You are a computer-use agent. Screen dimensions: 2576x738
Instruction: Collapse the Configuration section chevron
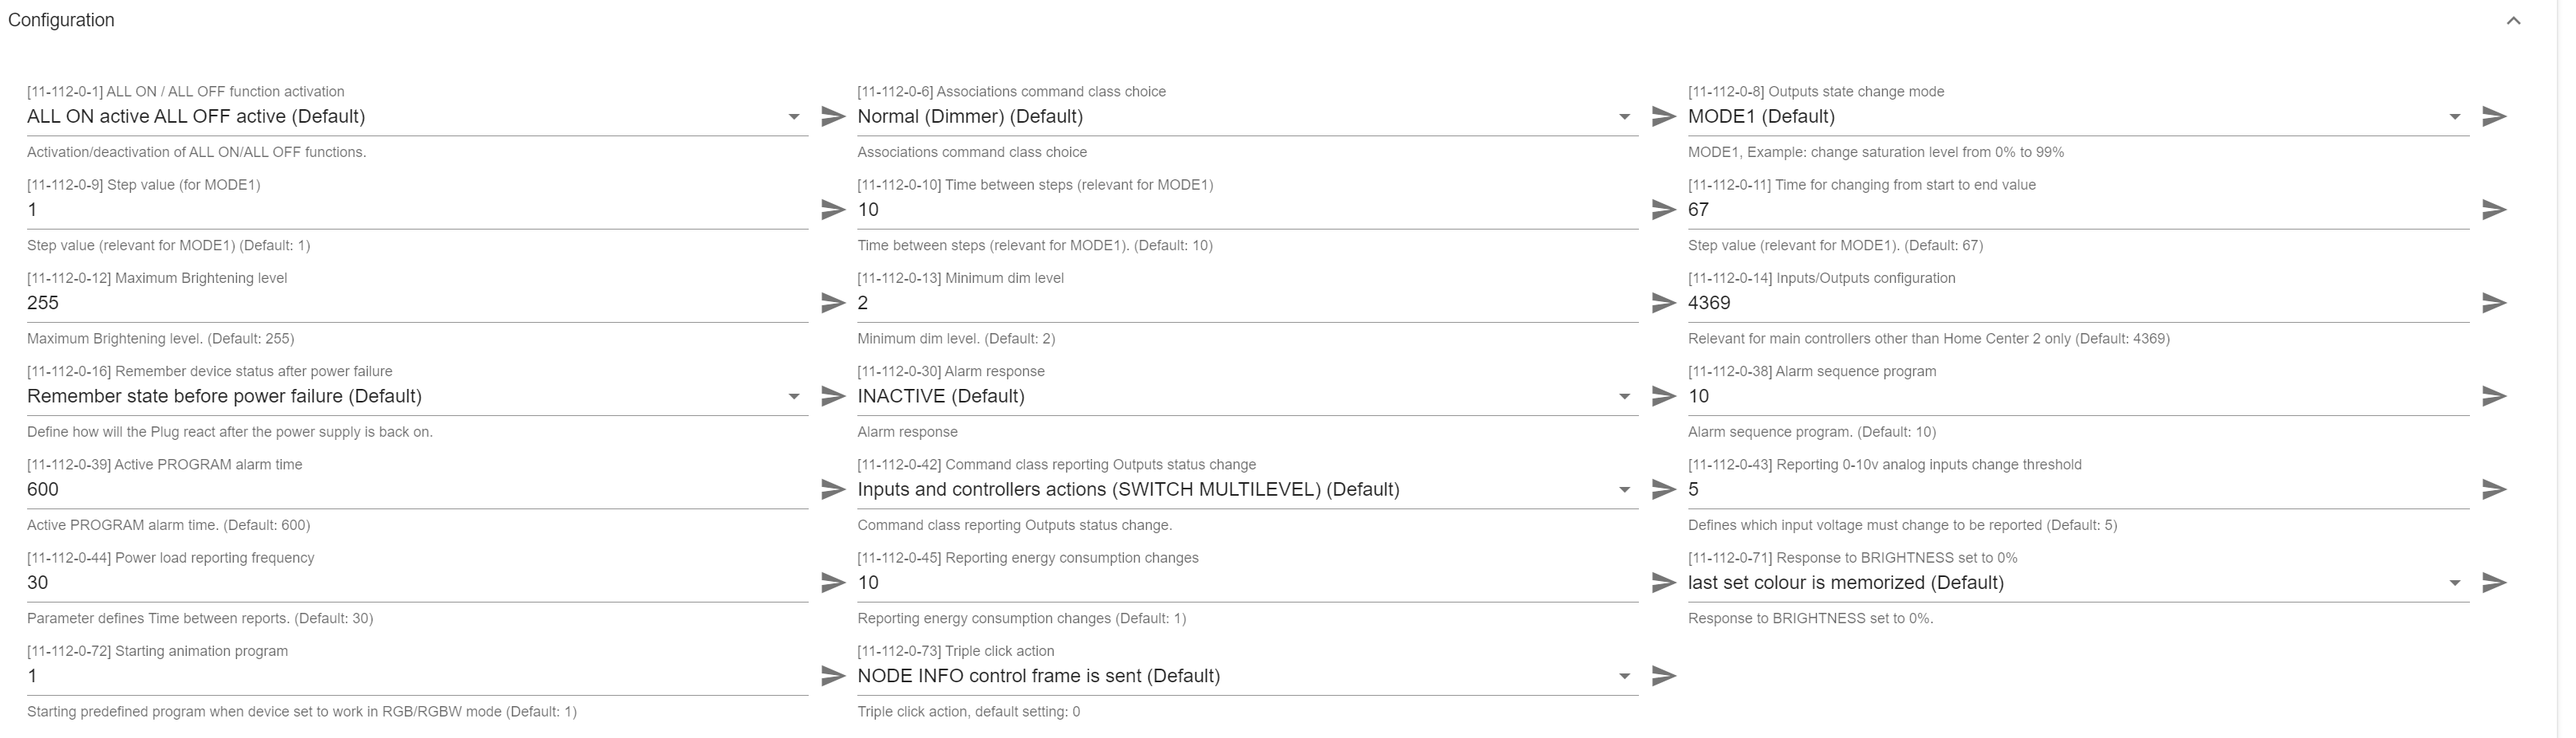coord(2513,21)
